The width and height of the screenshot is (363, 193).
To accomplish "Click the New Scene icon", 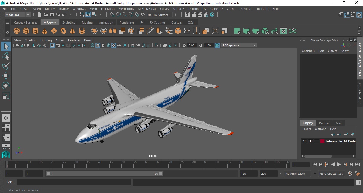I will pos(40,15).
